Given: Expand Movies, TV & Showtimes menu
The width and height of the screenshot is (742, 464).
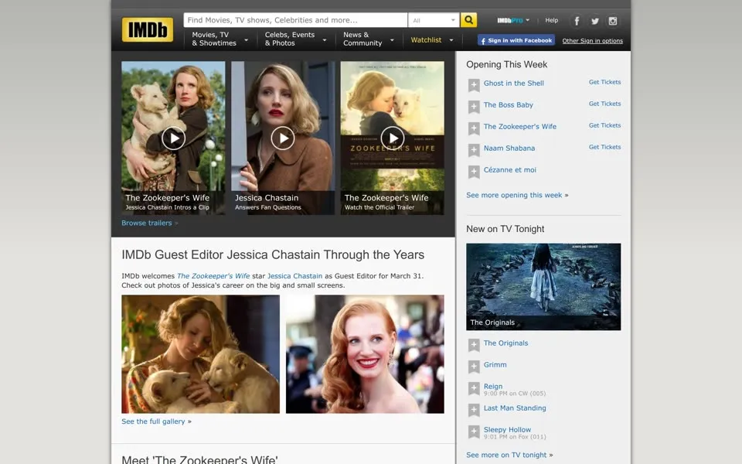Looking at the screenshot, I should [220, 39].
